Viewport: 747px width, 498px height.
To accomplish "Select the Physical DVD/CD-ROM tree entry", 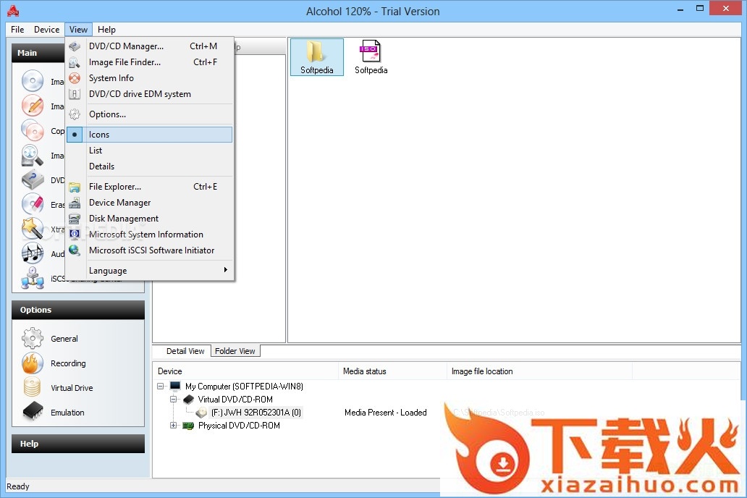I will point(239,425).
